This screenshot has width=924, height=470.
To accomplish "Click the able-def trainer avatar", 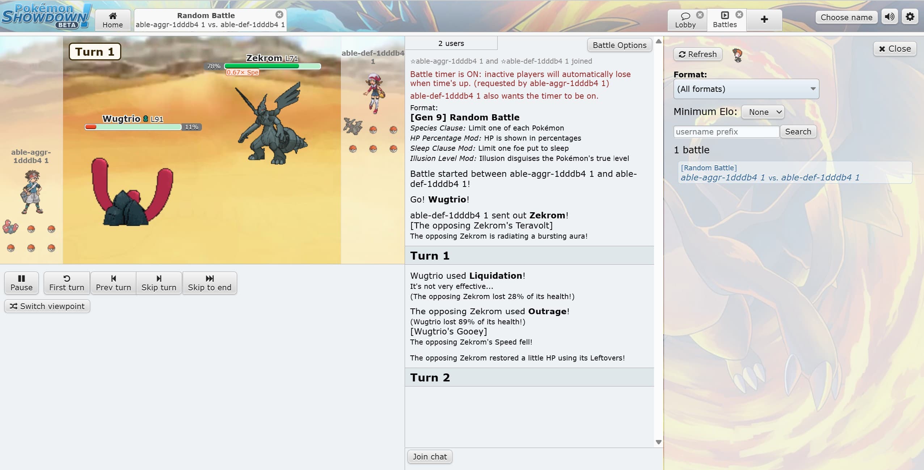I will pos(374,93).
